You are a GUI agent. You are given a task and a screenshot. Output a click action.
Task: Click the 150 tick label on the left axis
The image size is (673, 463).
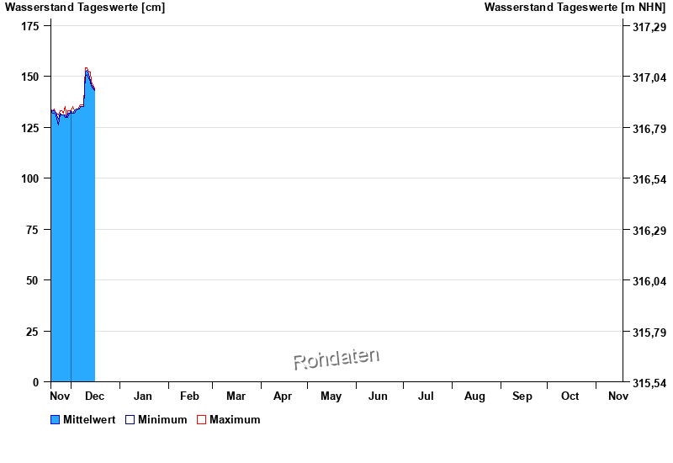point(30,77)
